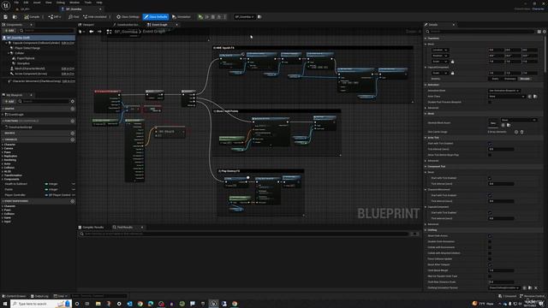Viewport: 548px width, 308px height.
Task: Add a new variable with Variables plus icon
Action: (x=72, y=139)
